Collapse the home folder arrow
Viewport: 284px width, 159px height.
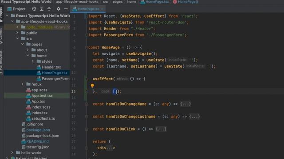(x=28, y=56)
